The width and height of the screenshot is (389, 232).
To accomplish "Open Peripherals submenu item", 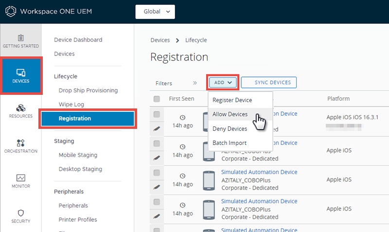I will [x=73, y=205].
